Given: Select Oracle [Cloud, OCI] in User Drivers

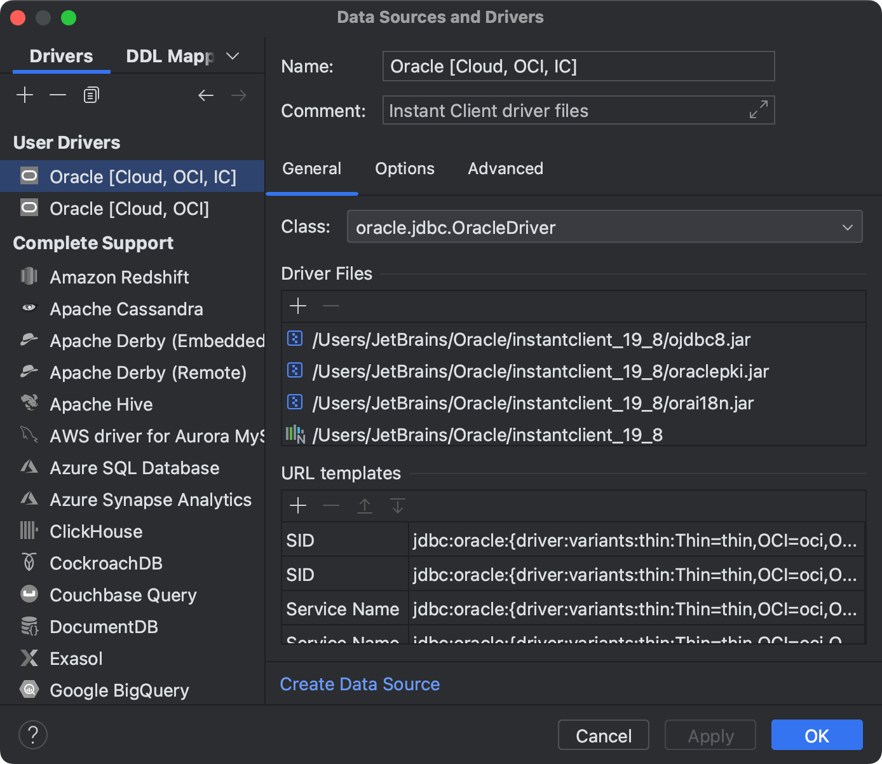Looking at the screenshot, I should [130, 208].
